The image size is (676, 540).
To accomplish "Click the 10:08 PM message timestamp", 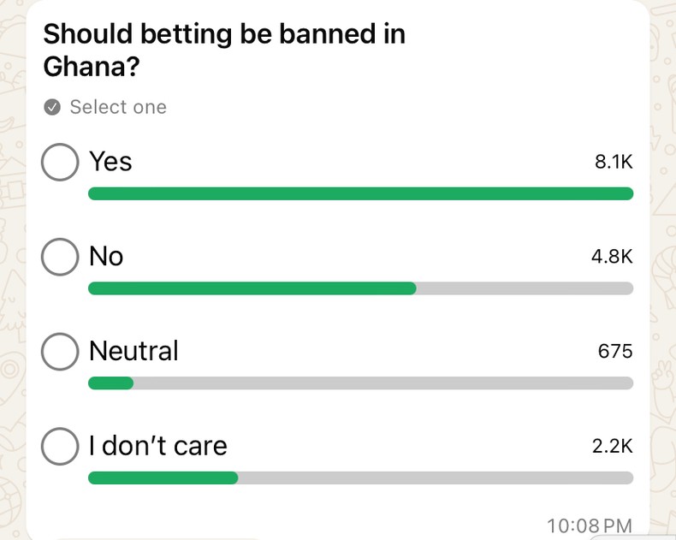I will (x=589, y=525).
